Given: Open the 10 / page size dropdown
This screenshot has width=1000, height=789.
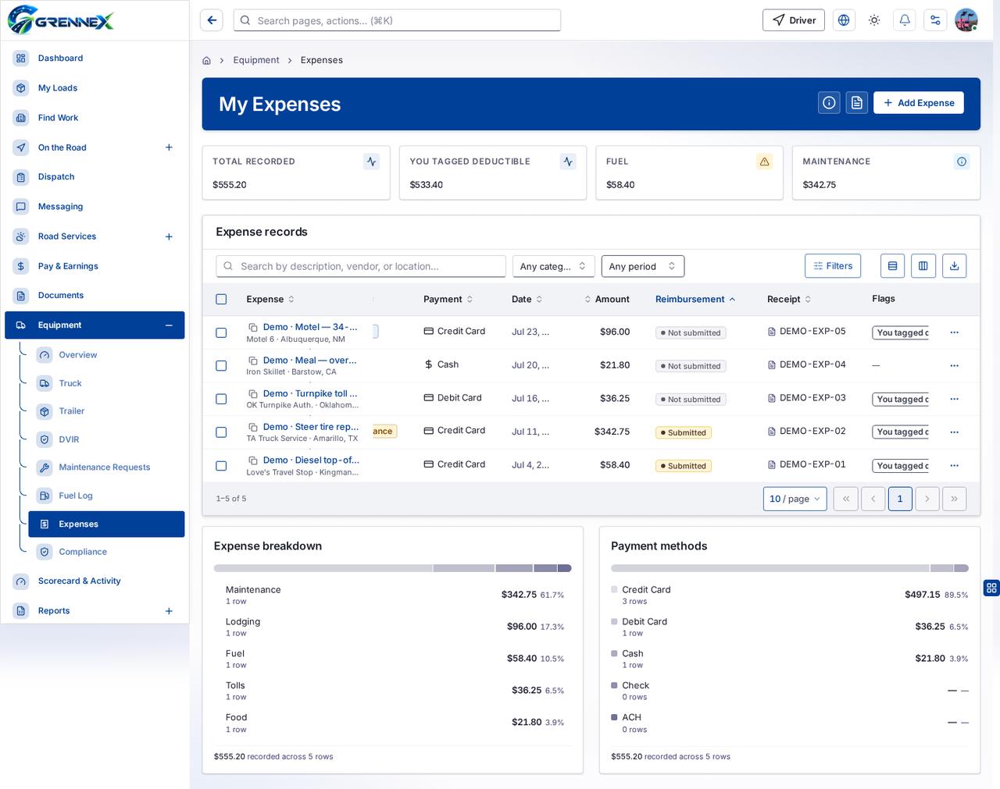Looking at the screenshot, I should (795, 499).
